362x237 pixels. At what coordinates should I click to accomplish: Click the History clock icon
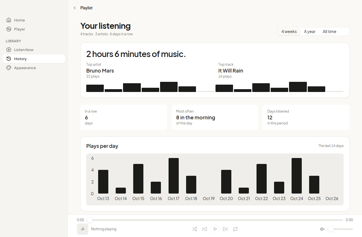9,59
